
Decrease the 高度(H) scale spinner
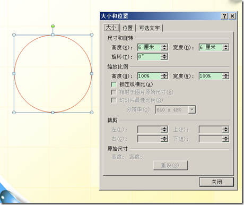(164, 78)
